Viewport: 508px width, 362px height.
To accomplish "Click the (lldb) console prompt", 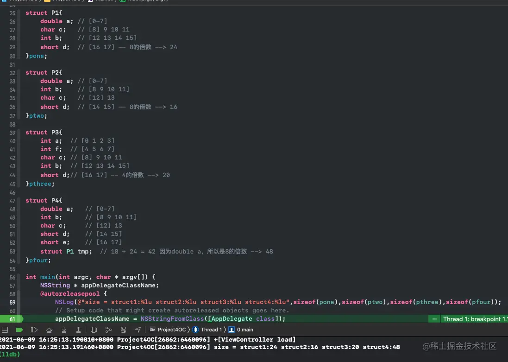I will tap(10, 355).
